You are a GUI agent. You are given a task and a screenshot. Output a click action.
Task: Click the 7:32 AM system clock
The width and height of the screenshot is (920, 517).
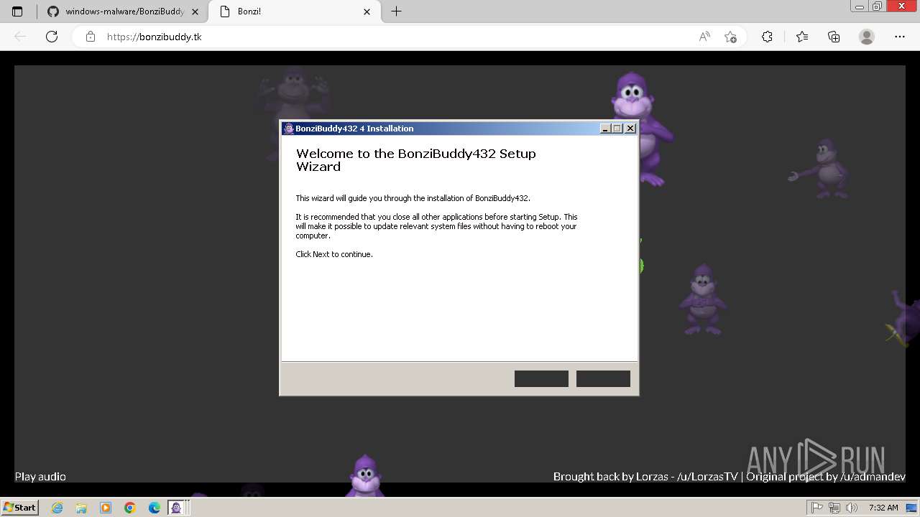click(x=883, y=508)
